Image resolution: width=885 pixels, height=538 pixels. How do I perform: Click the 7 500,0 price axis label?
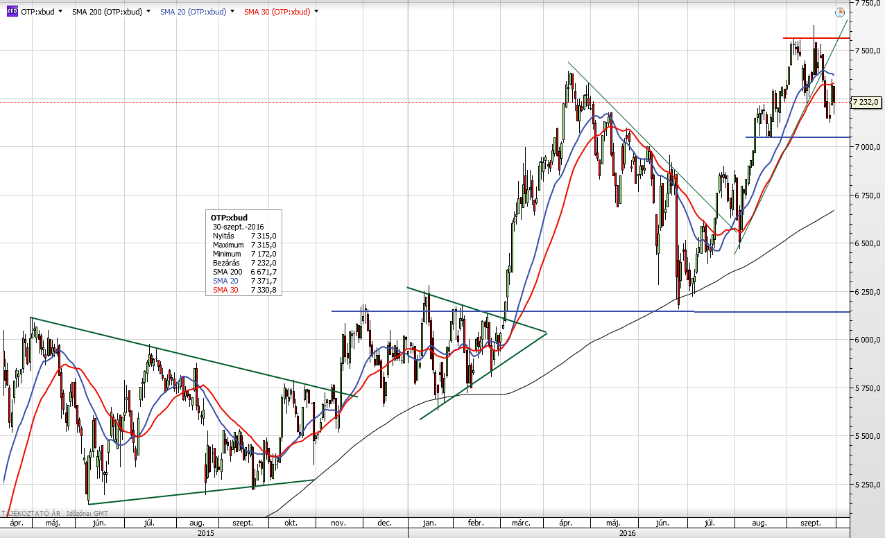click(x=868, y=51)
